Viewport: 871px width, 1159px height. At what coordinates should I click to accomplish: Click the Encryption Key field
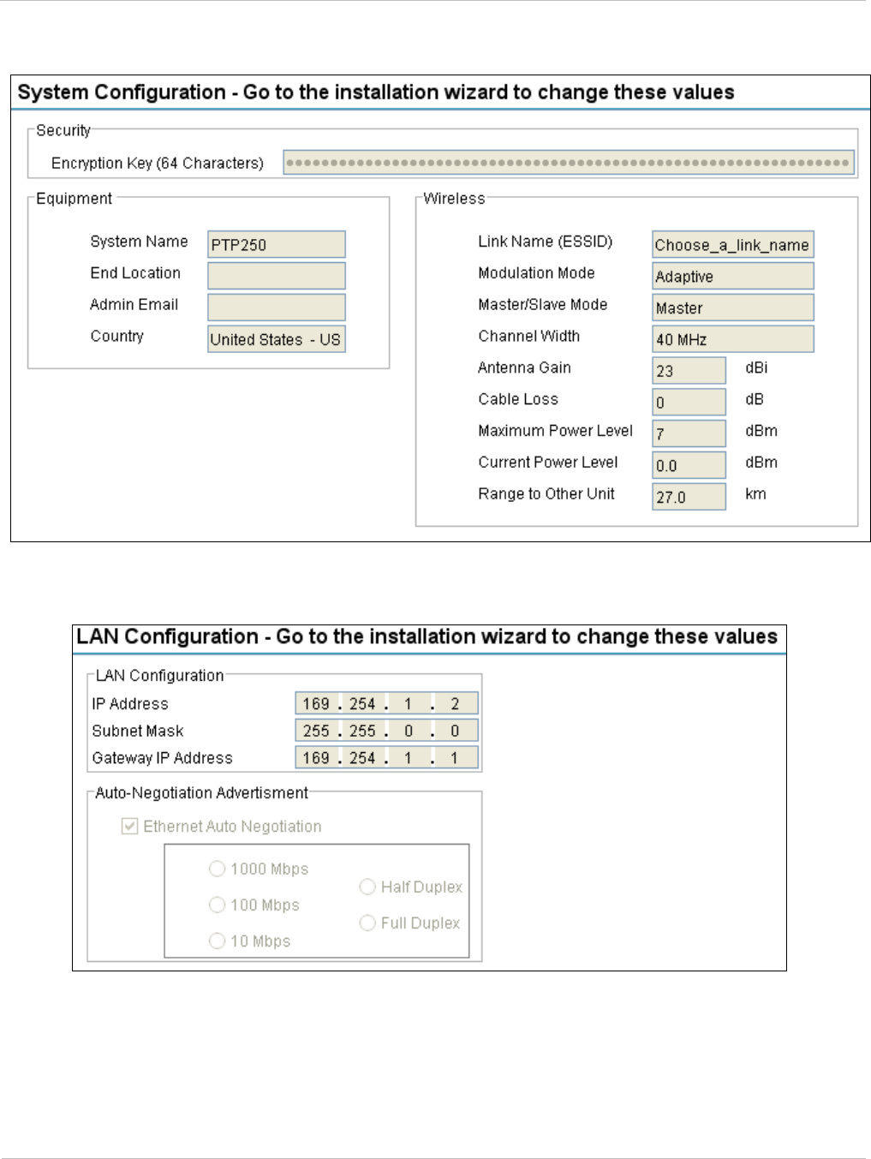click(569, 163)
